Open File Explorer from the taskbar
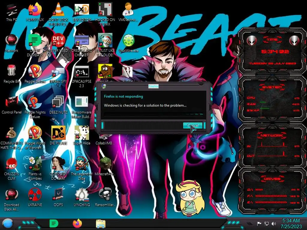307x230 pixels. [x=101, y=224]
